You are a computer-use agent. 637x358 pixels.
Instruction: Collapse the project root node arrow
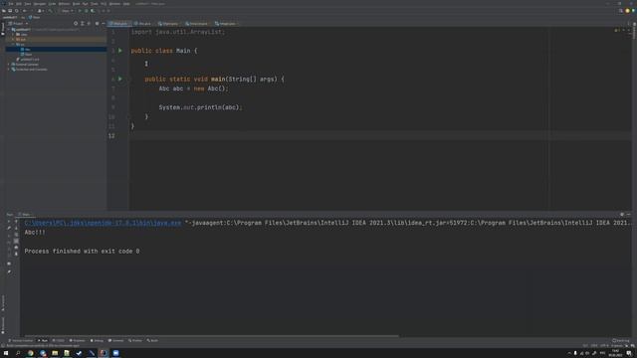(x=9, y=30)
